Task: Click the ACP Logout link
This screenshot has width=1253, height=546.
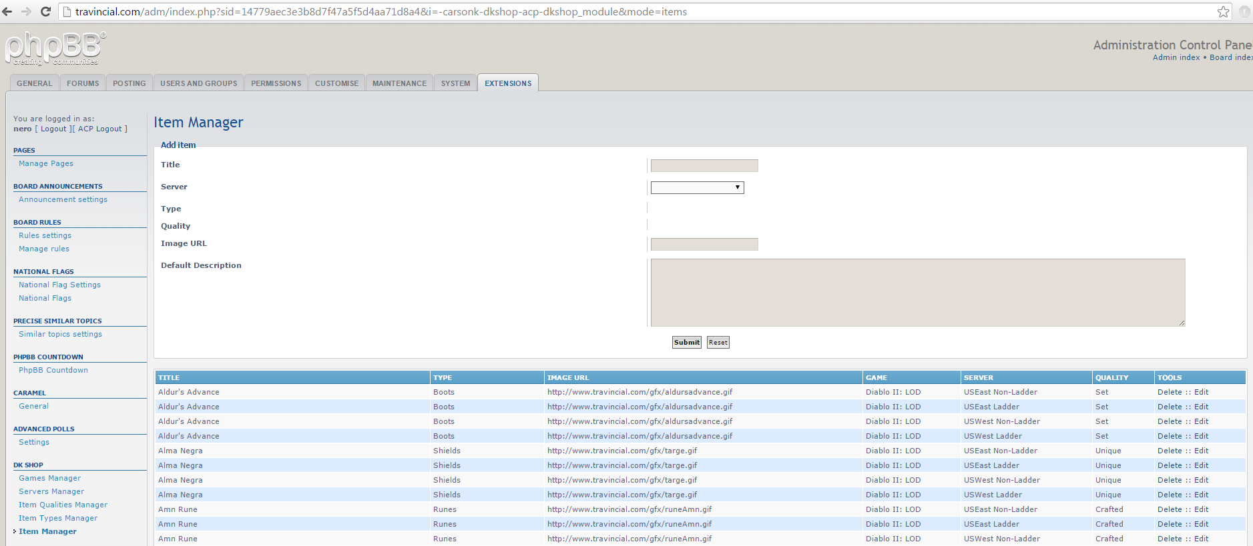Action: click(100, 129)
